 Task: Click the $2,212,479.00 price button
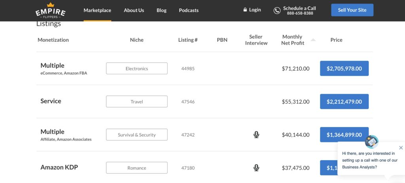(x=344, y=101)
